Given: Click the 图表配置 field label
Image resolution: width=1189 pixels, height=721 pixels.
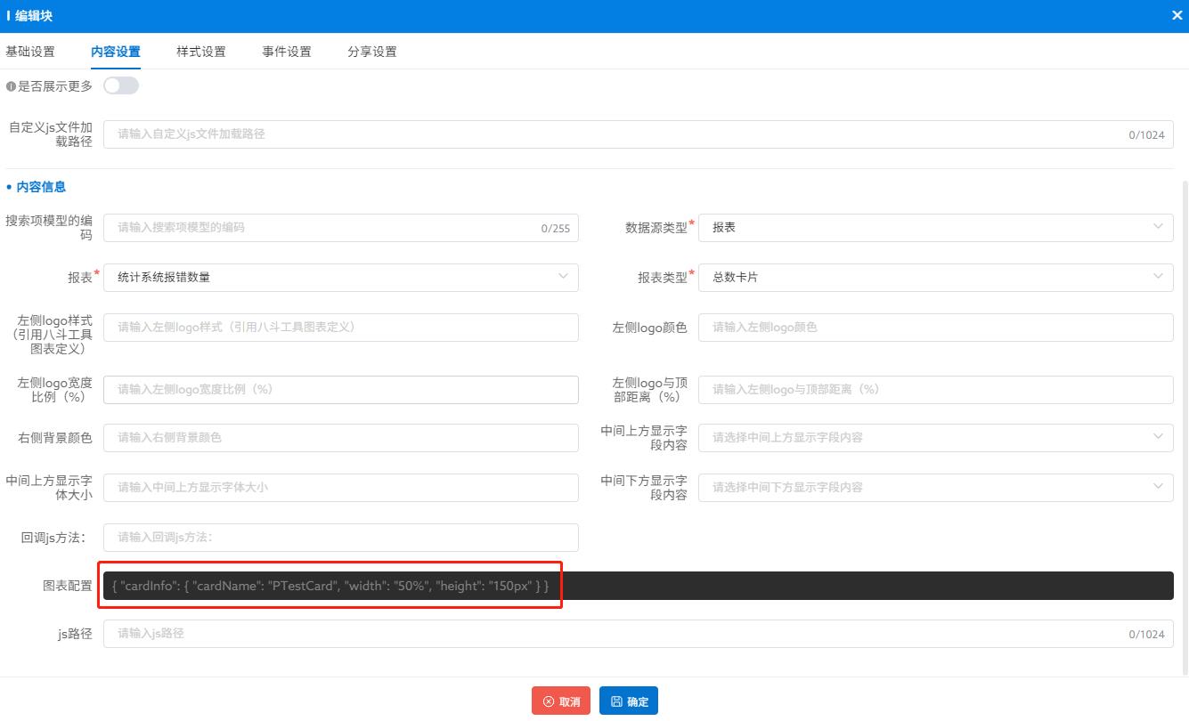Looking at the screenshot, I should coord(68,586).
